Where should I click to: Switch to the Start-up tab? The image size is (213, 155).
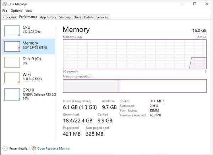65,17
